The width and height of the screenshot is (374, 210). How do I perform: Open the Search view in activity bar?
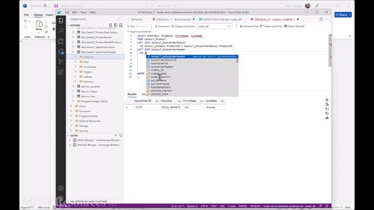click(x=61, y=30)
